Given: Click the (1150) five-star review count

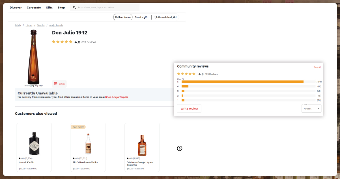Looking at the screenshot, I should (x=319, y=82).
